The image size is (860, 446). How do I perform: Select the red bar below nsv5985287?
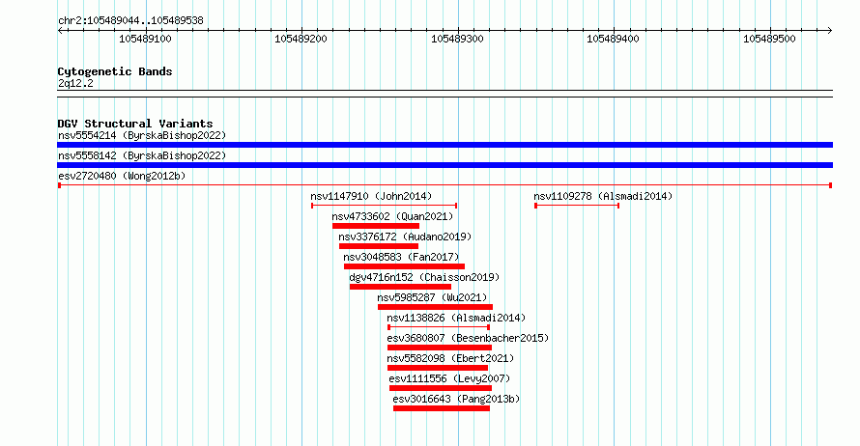[x=435, y=307]
